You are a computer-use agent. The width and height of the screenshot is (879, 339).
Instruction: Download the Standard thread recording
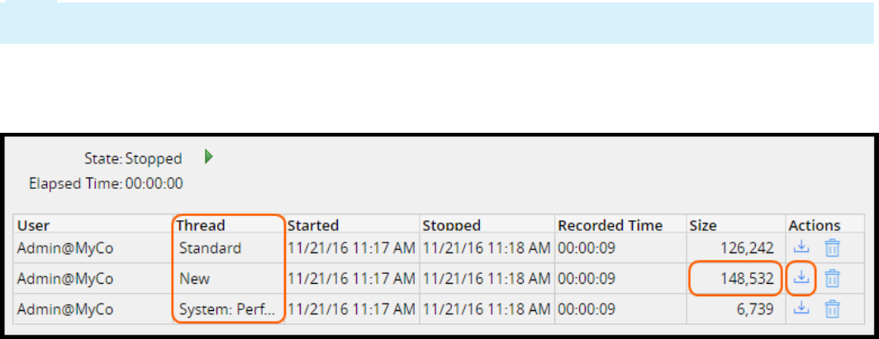(x=801, y=247)
